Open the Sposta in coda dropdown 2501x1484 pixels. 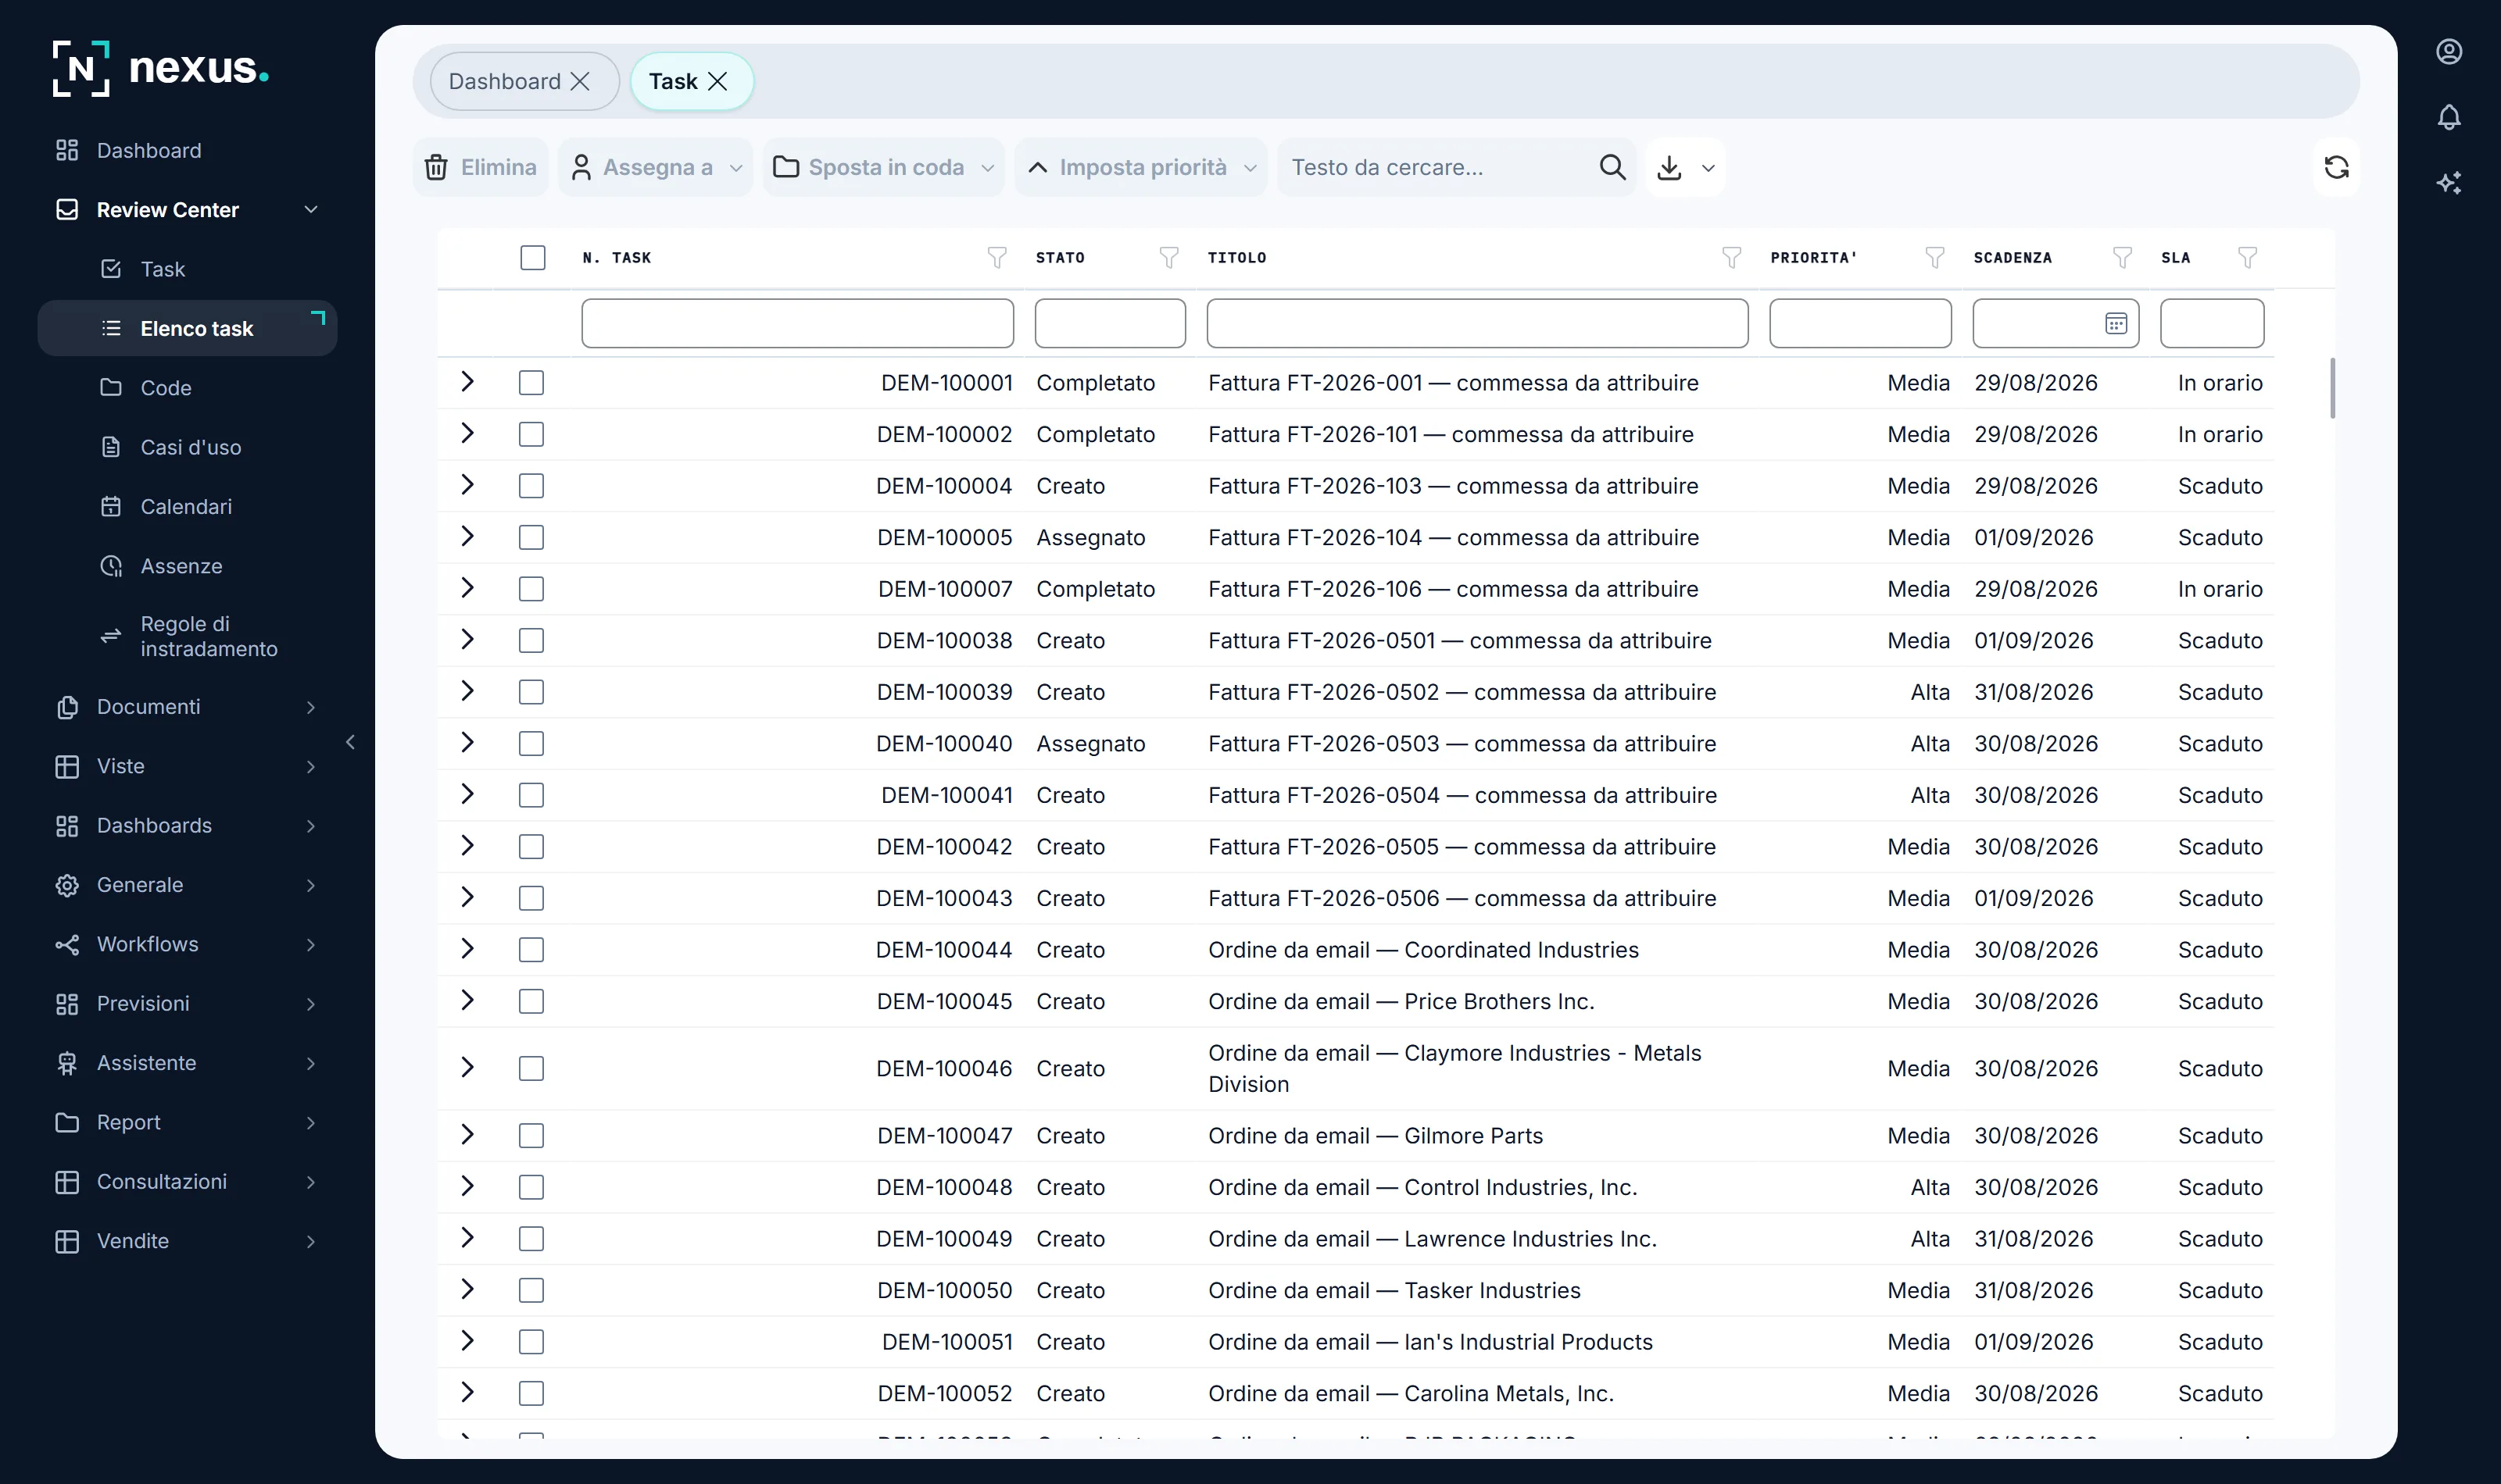click(x=883, y=167)
